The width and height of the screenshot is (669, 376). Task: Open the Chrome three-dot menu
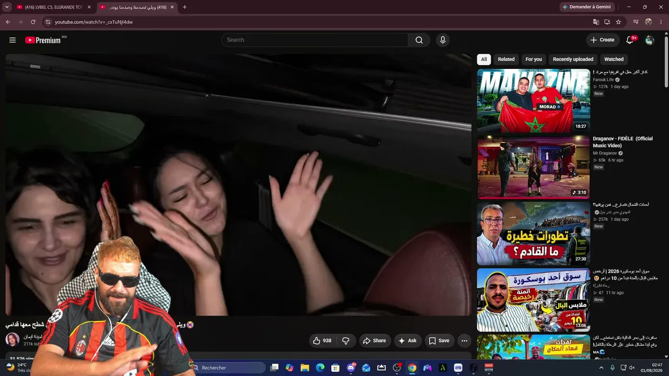click(x=661, y=22)
